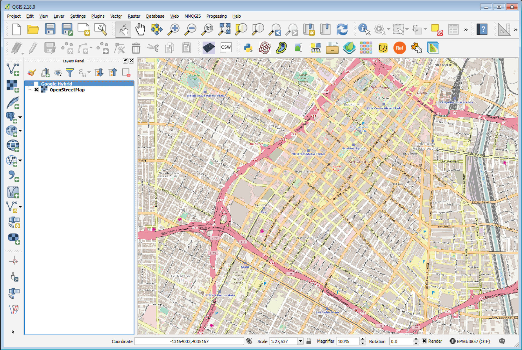The image size is (522, 350).
Task: Select the Zoom Out magnifier tool
Action: (x=190, y=29)
